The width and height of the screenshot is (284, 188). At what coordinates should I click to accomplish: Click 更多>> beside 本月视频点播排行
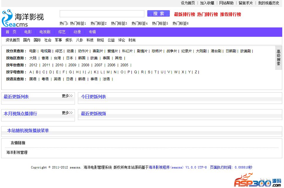[x=67, y=113]
